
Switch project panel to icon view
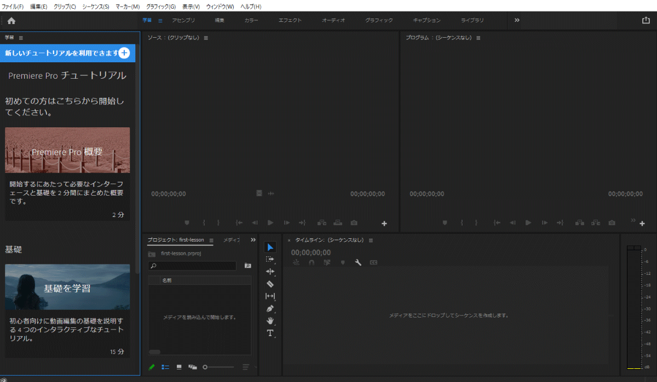(179, 367)
